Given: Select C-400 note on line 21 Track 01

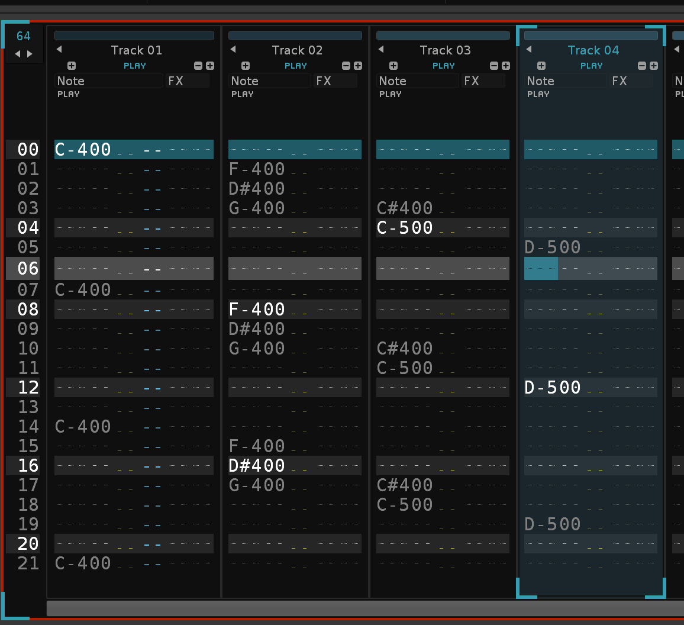Looking at the screenshot, I should pos(83,563).
